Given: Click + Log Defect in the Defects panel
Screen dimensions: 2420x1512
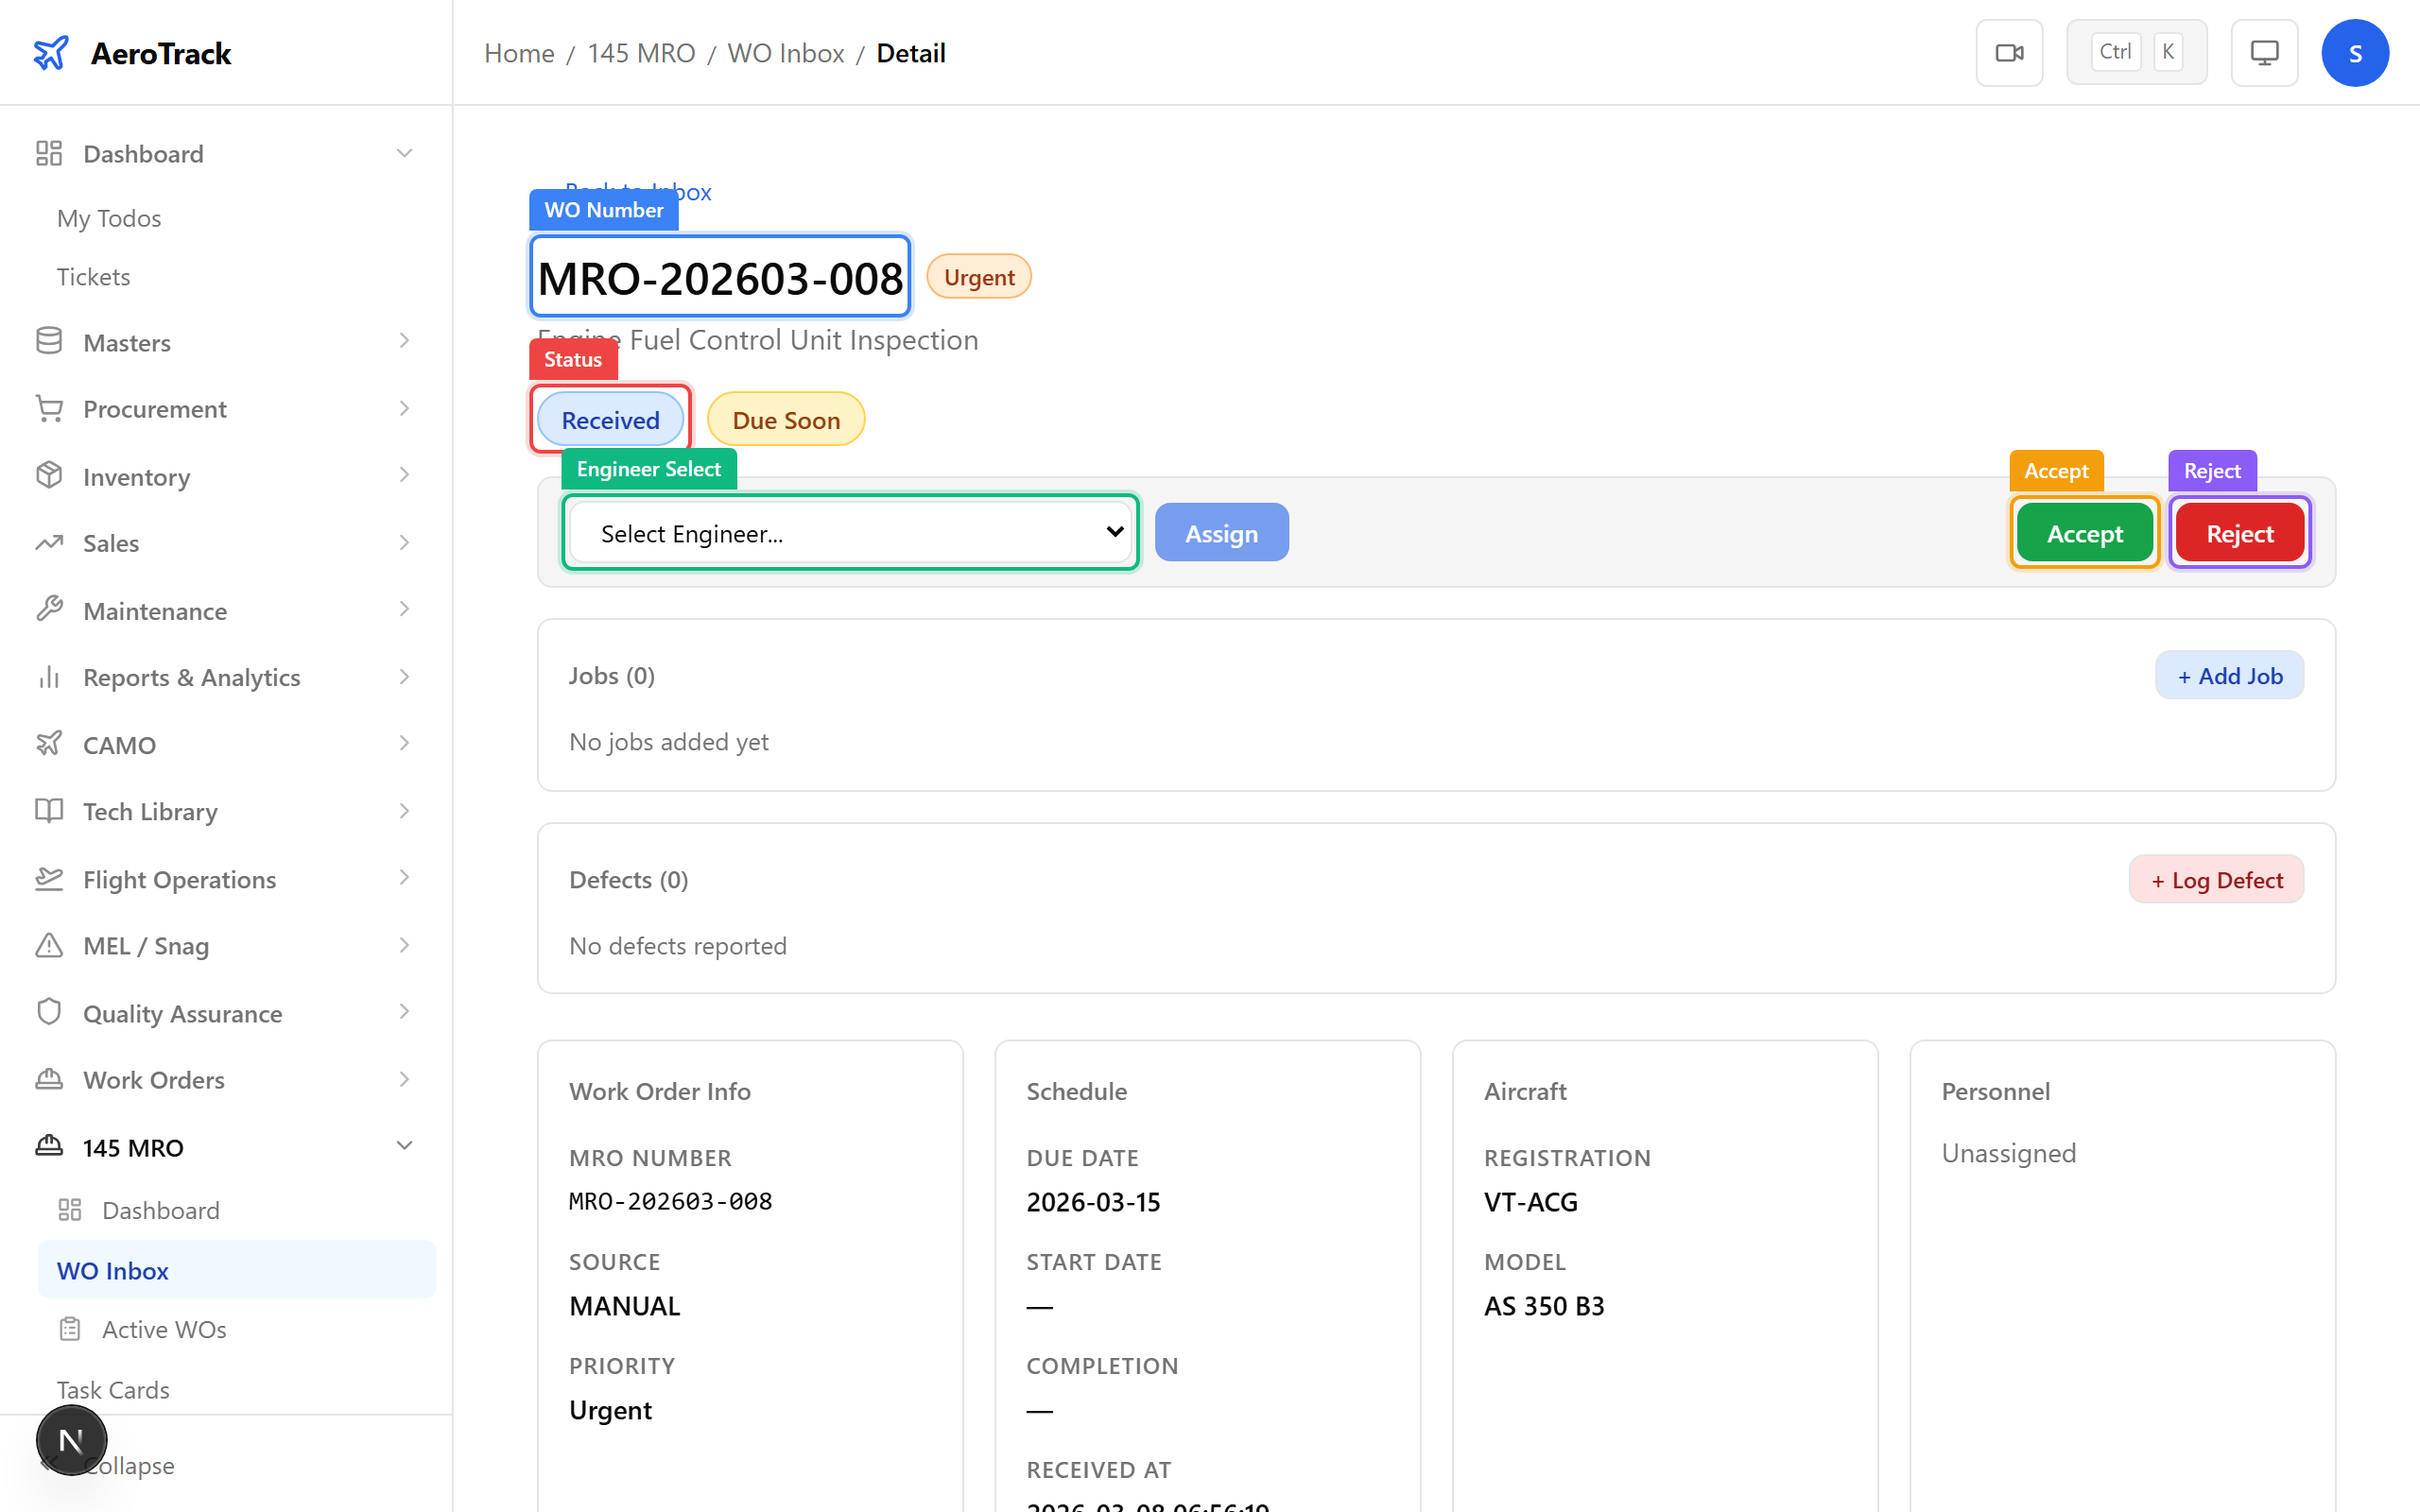Looking at the screenshot, I should pos(2216,879).
